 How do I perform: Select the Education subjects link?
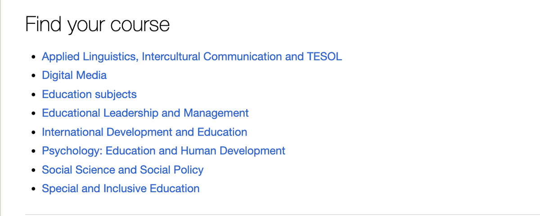[89, 94]
